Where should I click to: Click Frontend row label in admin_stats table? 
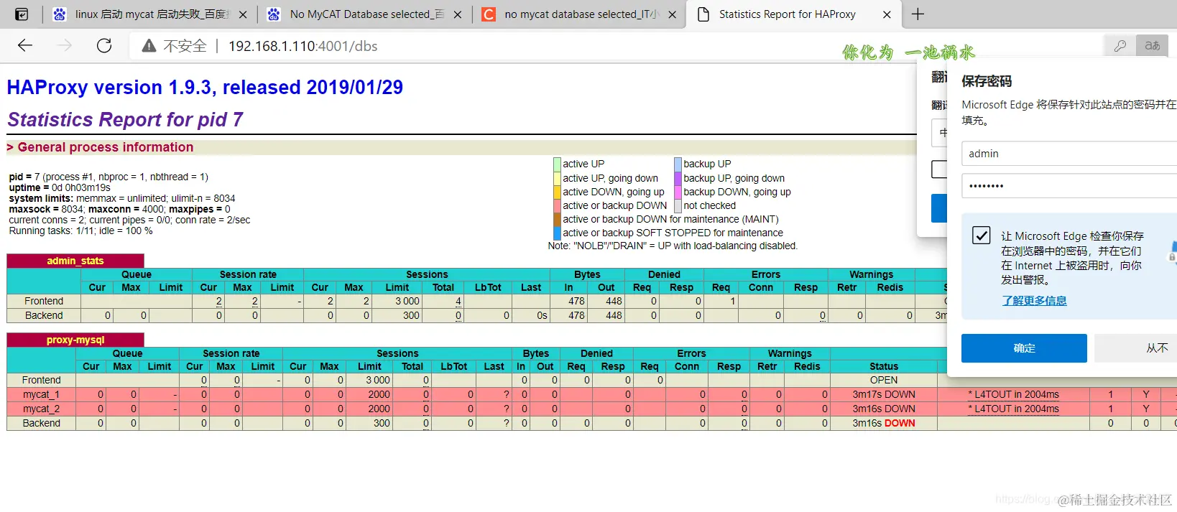coord(44,301)
